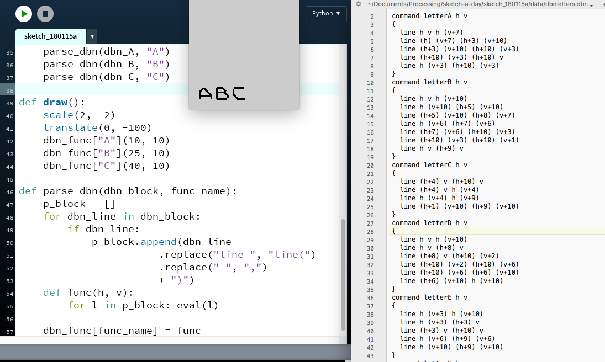Viewport: 605px width, 362px height.
Task: Open the dbnletters.dbn file path dropdown
Action: click(592, 4)
